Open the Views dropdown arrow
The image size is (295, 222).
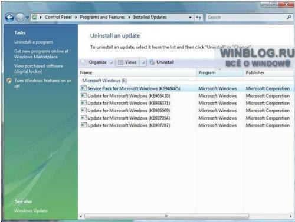click(x=143, y=62)
